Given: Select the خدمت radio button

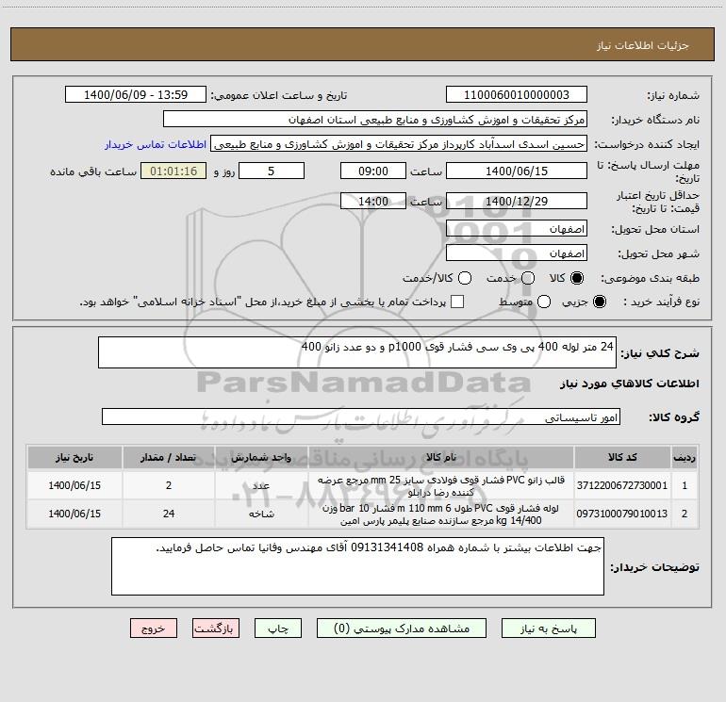Looking at the screenshot, I should click(528, 278).
